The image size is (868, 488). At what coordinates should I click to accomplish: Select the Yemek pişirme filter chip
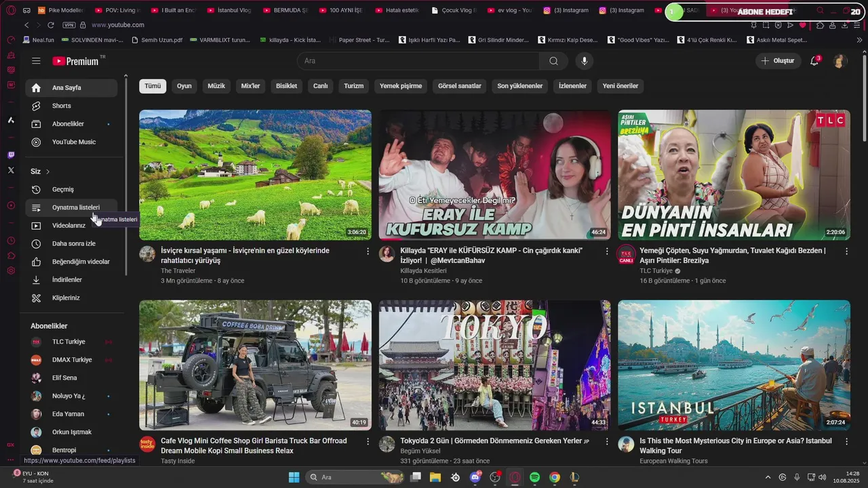pyautogui.click(x=401, y=86)
